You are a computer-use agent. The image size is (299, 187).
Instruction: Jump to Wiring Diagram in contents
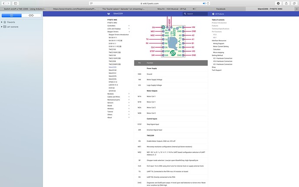(218, 43)
